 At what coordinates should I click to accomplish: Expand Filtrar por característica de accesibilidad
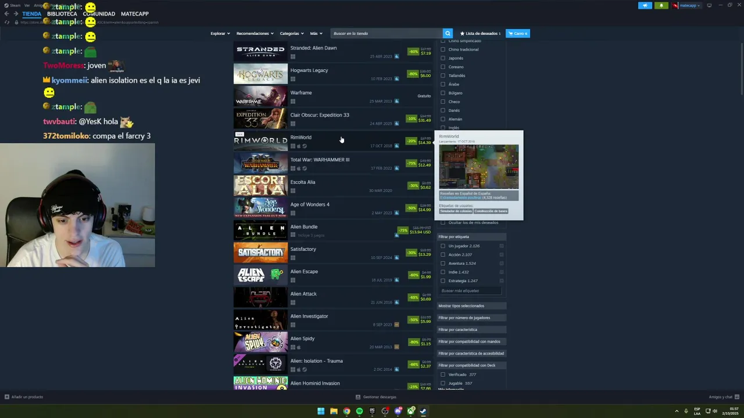(x=471, y=354)
